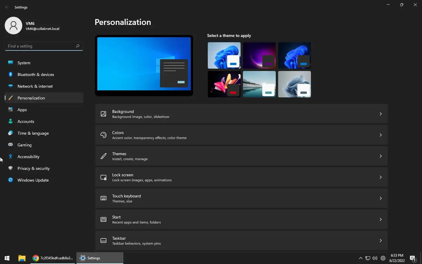
Task: Expand Taskbar settings chevron
Action: (381, 241)
